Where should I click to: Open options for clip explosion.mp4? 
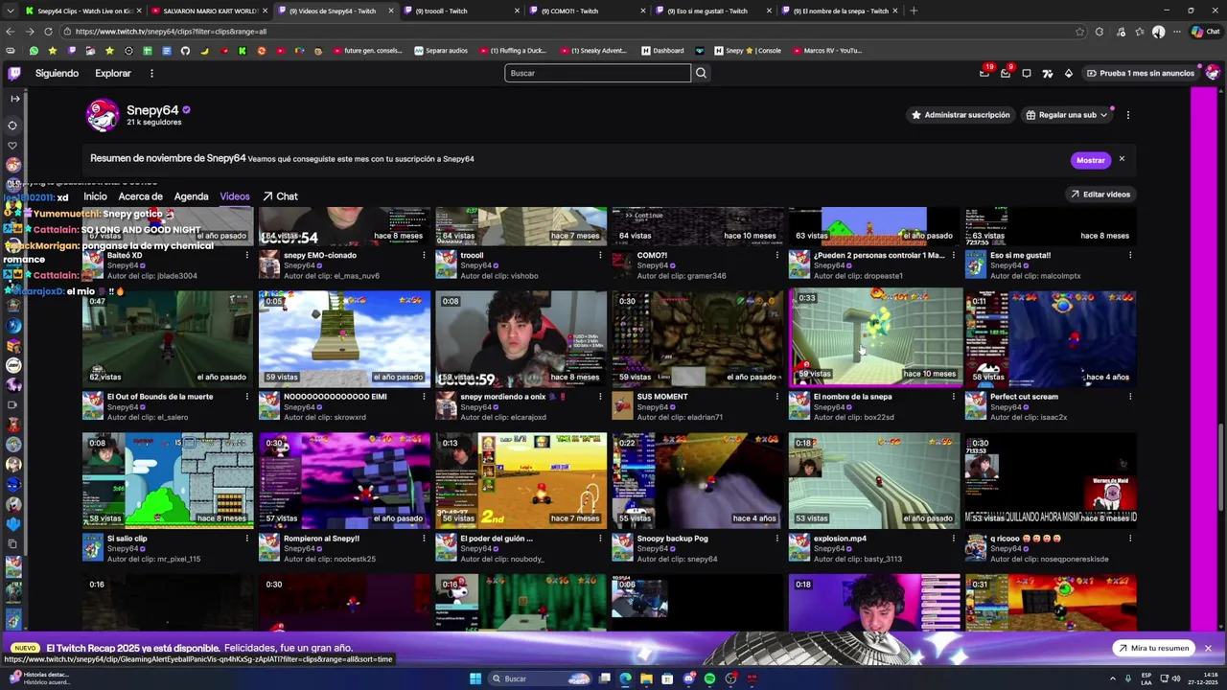953,539
